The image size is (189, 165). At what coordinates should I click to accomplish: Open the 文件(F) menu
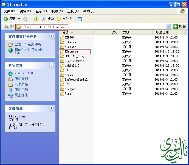(x=9, y=11)
